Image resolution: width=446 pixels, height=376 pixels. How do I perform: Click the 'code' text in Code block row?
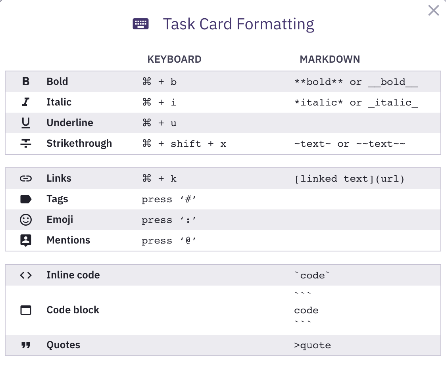coord(306,310)
